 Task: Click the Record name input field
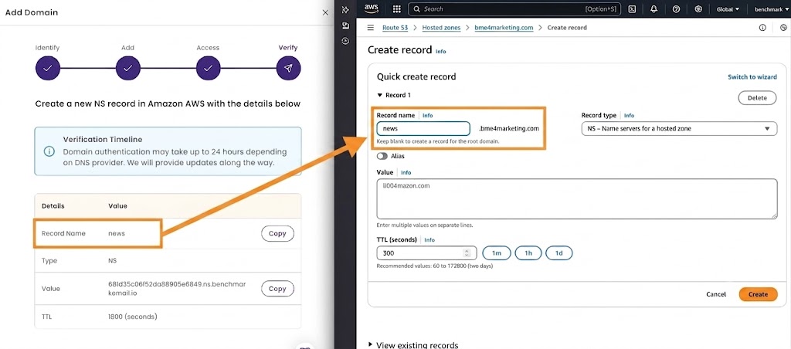[423, 129]
